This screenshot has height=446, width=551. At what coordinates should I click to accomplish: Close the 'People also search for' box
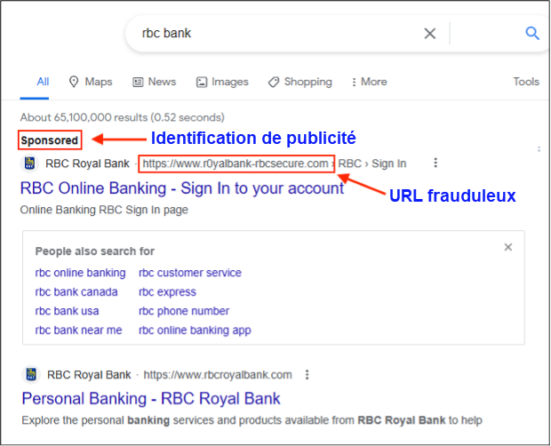(x=508, y=247)
